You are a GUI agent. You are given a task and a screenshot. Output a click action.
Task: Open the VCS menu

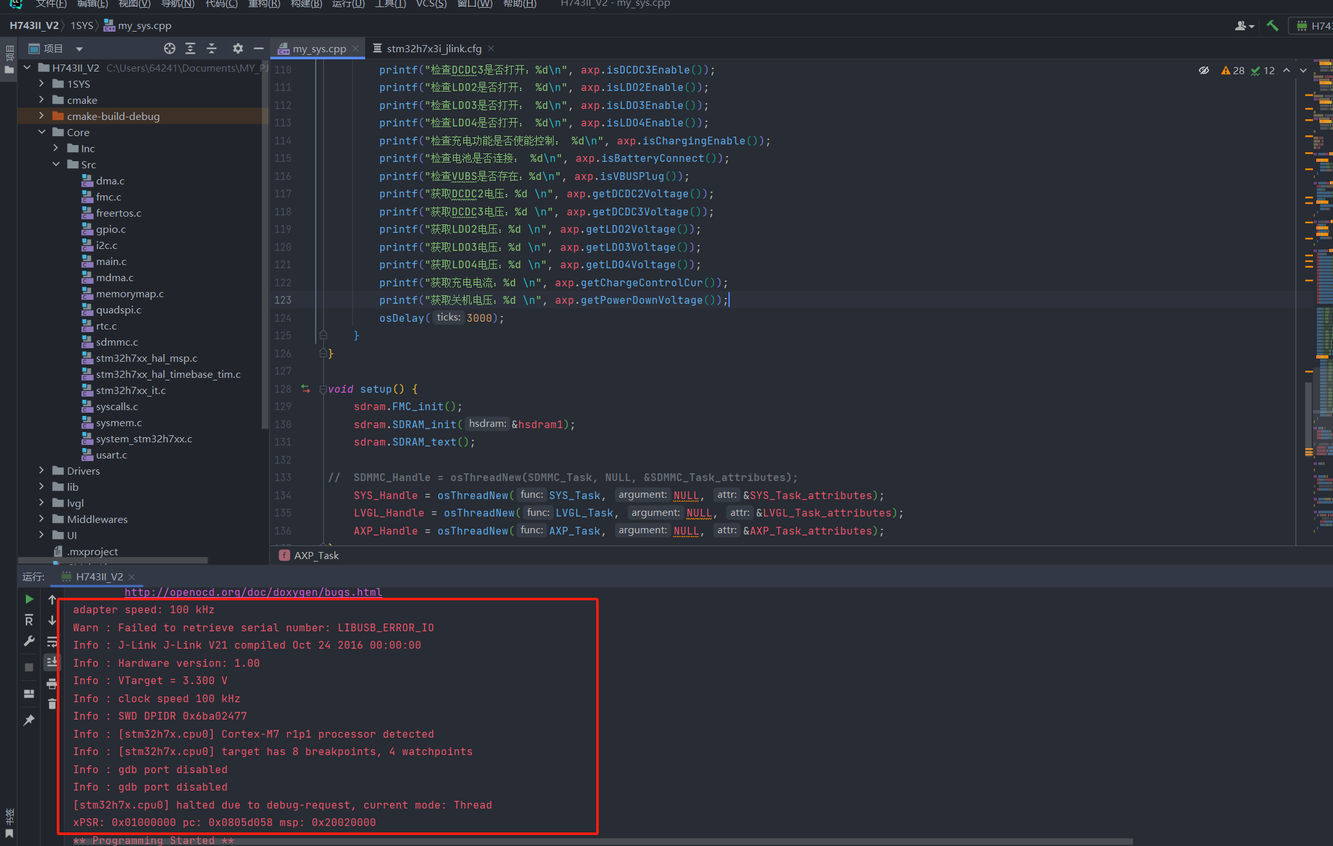431,4
